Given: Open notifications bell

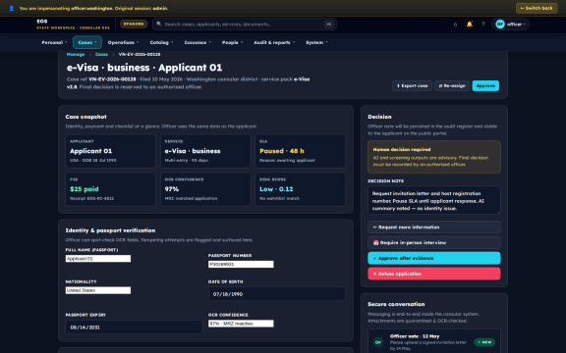Looking at the screenshot, I should [x=470, y=25].
